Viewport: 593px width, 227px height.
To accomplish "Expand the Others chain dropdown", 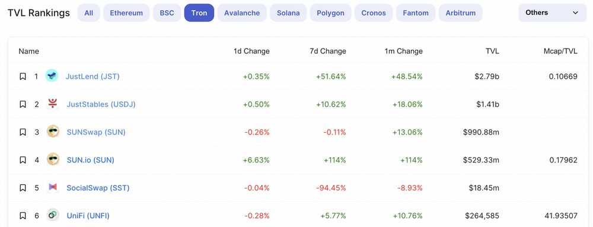I will [x=552, y=13].
